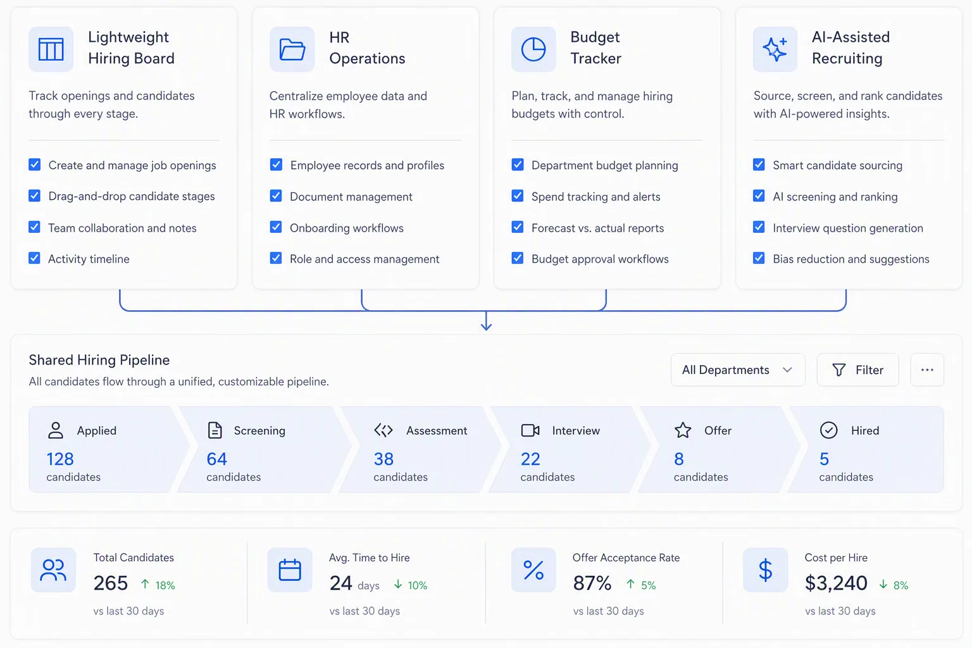This screenshot has height=648, width=972.
Task: Click the Total Candidates people icon
Action: (x=53, y=570)
